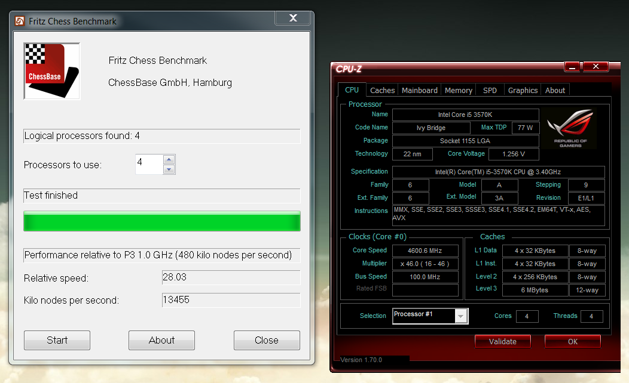Screen dimensions: 629x383
Task: Click the OK button in CPU-Z
Action: coord(572,341)
